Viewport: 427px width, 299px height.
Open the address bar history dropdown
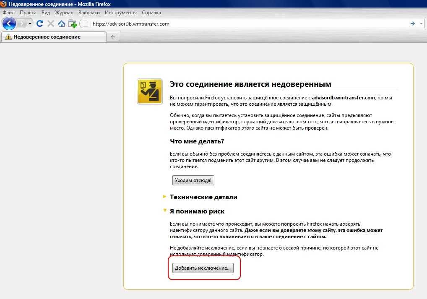pyautogui.click(x=421, y=23)
